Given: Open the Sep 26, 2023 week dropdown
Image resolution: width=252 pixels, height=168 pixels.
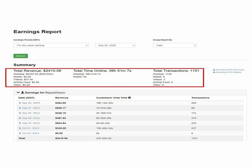Looking at the screenshot, I should click(x=115, y=45).
